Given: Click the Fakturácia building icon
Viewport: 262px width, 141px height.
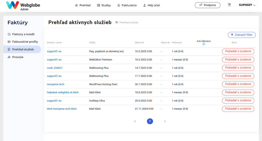Looking at the screenshot, I should pos(119,5).
